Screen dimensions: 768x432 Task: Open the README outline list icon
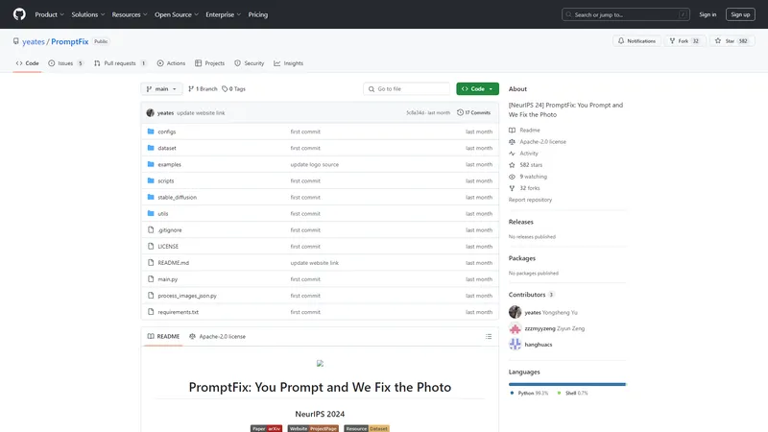click(489, 337)
